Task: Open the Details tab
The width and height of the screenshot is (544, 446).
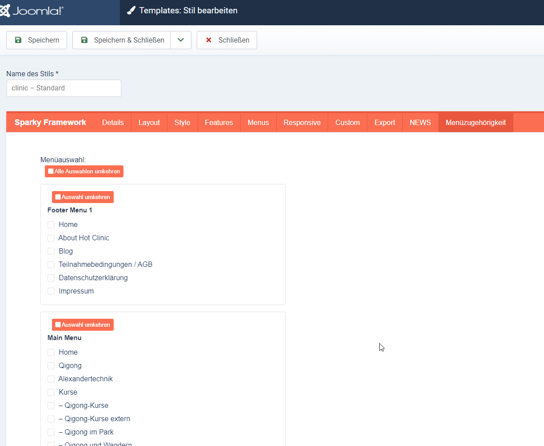Action: [113, 123]
